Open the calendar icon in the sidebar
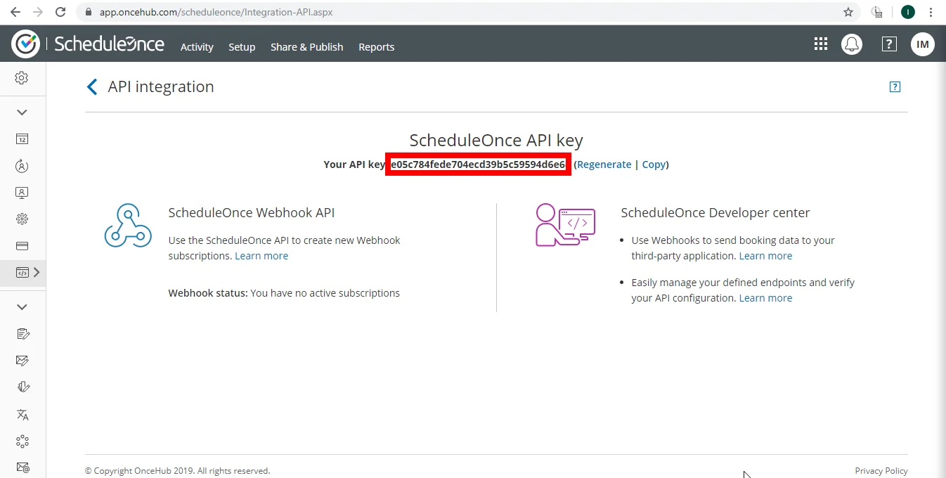946x478 pixels. click(x=22, y=139)
